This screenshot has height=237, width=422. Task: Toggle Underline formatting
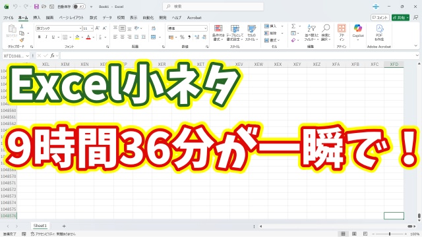coord(53,37)
